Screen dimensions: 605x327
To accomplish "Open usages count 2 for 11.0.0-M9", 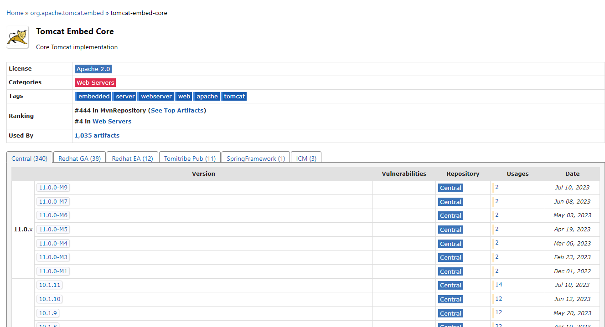I will point(497,187).
